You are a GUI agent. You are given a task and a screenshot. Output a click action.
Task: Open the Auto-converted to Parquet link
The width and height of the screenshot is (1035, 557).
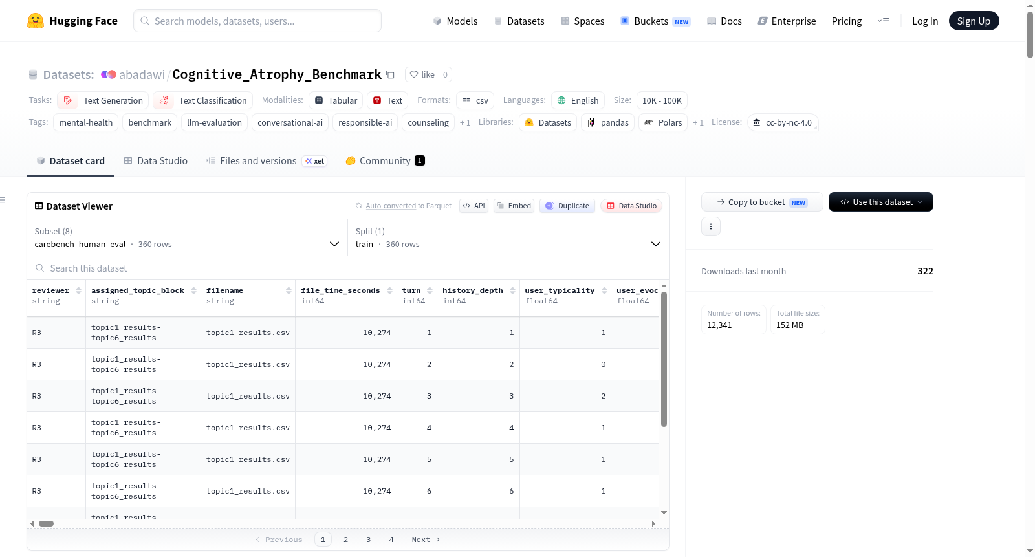pyautogui.click(x=391, y=206)
